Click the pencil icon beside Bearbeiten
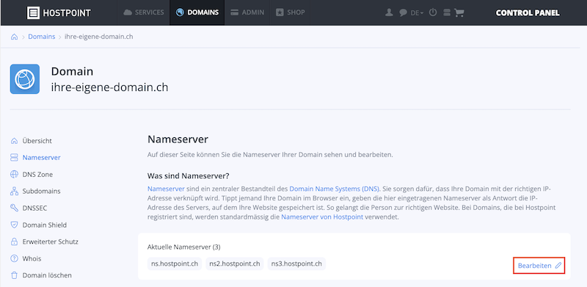This screenshot has height=287, width=587. coord(558,266)
